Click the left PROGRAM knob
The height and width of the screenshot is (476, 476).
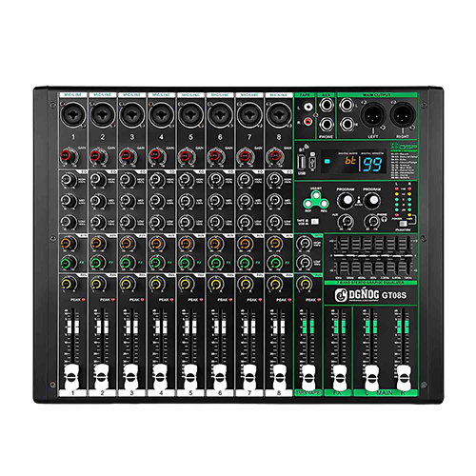[346, 201]
